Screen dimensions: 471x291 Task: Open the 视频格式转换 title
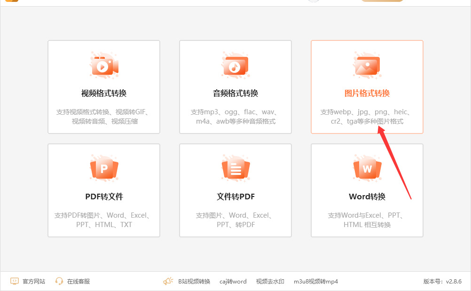104,94
